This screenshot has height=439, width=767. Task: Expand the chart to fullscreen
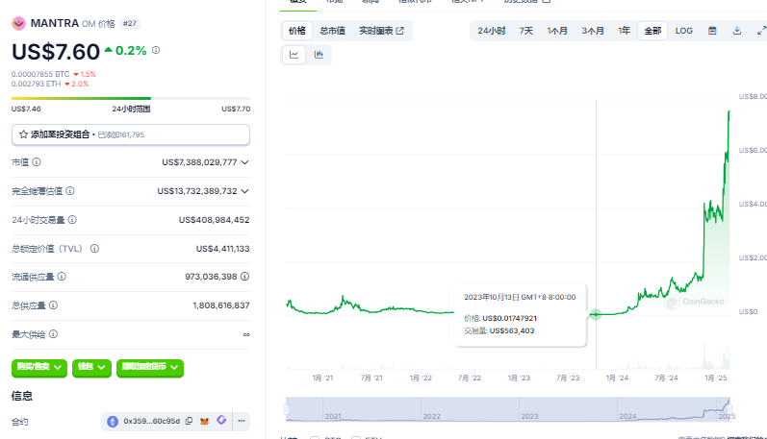pos(760,31)
